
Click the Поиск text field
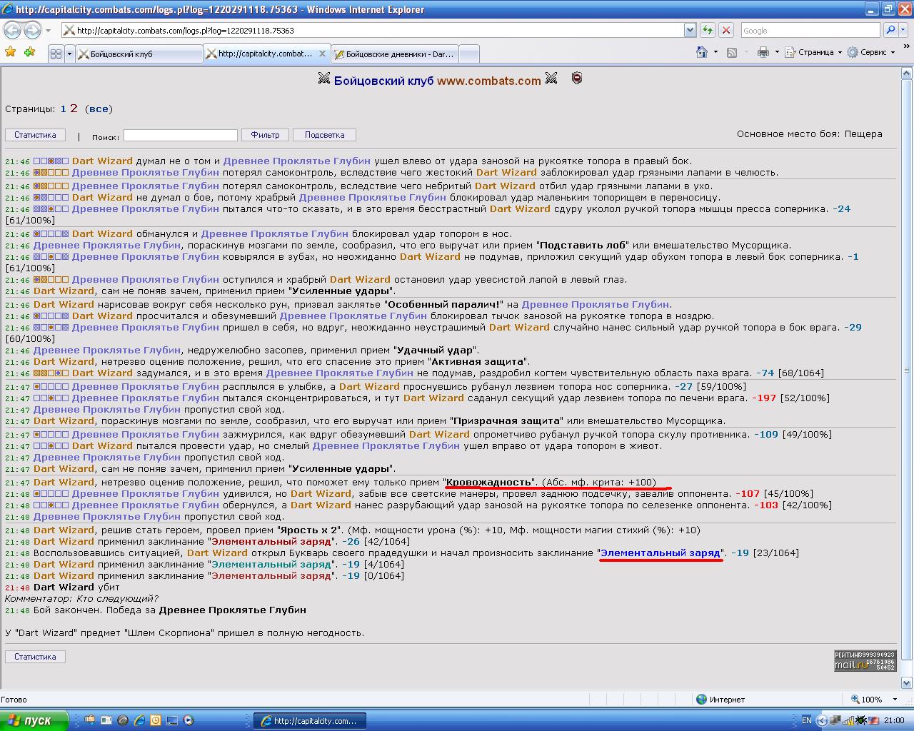(x=181, y=135)
